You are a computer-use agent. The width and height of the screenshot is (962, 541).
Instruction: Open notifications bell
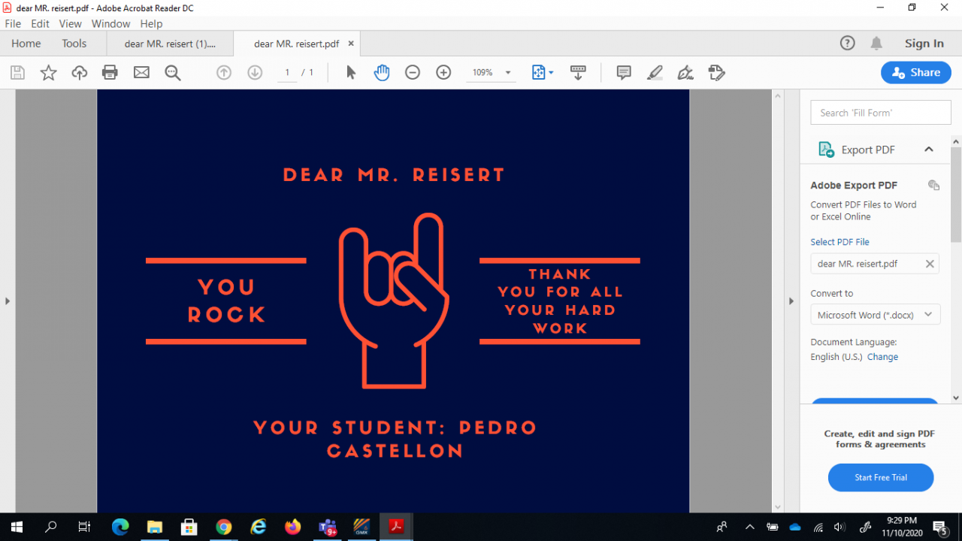click(x=876, y=44)
